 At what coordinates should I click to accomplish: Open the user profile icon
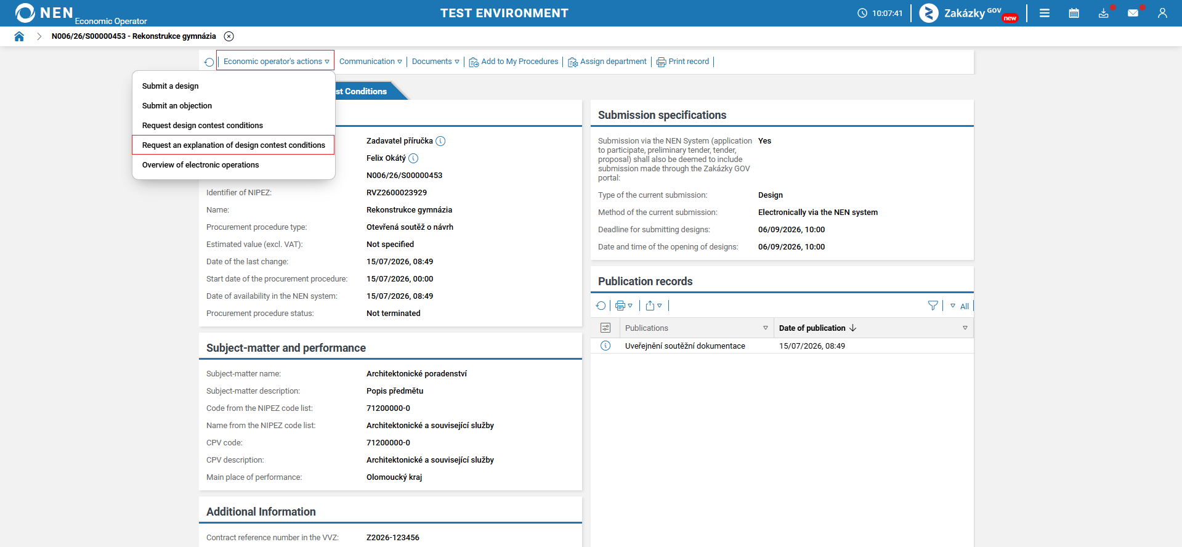[x=1162, y=13]
